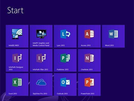The height and width of the screenshot is (101, 134).
Task: Open OneNote 2013 purple N icon
Action: coord(89,58)
